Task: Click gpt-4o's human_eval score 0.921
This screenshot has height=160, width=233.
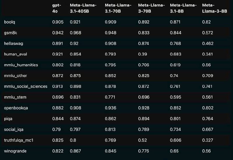Action: [58, 54]
